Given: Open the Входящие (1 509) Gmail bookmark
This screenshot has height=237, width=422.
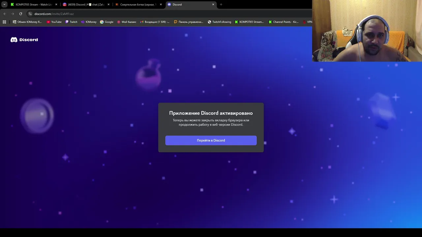Looking at the screenshot, I should (x=155, y=22).
